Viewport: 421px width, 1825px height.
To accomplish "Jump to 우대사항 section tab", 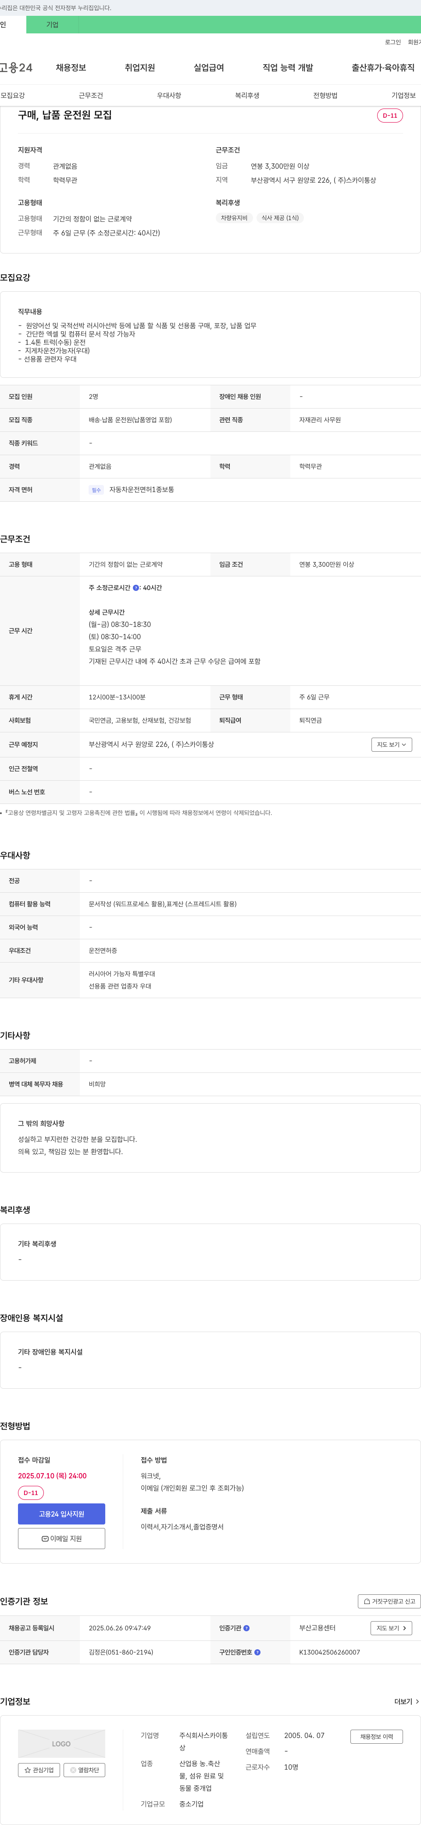I will click(x=169, y=96).
